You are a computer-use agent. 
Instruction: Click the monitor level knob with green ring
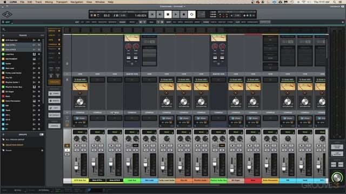click(x=337, y=177)
